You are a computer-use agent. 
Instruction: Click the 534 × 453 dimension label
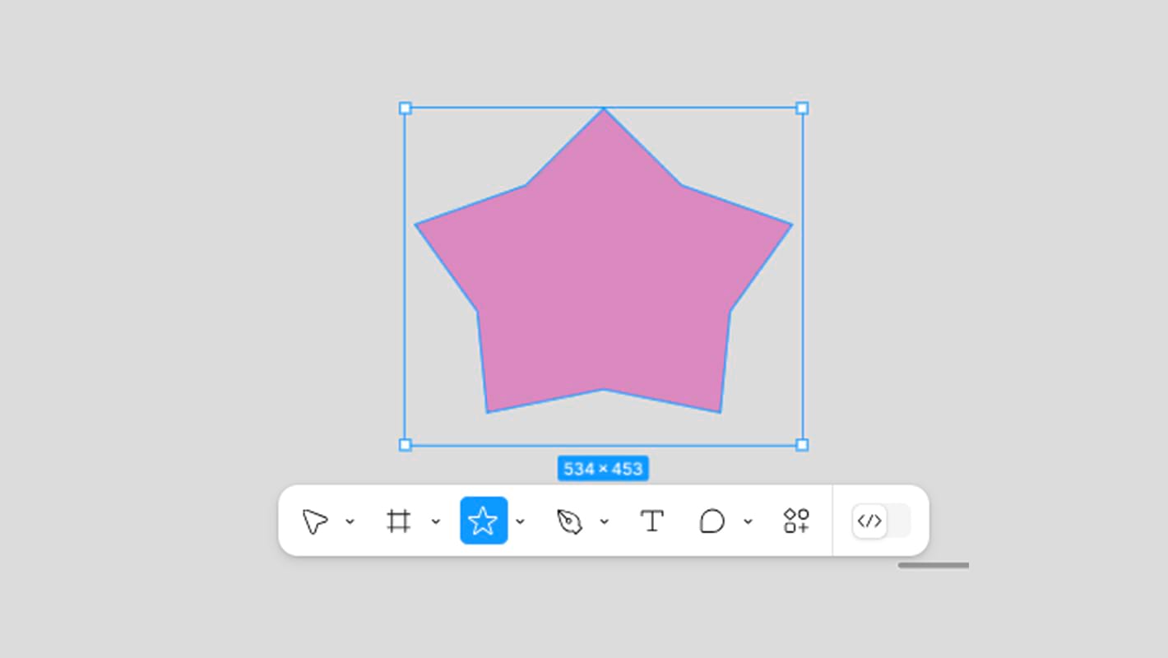(603, 469)
